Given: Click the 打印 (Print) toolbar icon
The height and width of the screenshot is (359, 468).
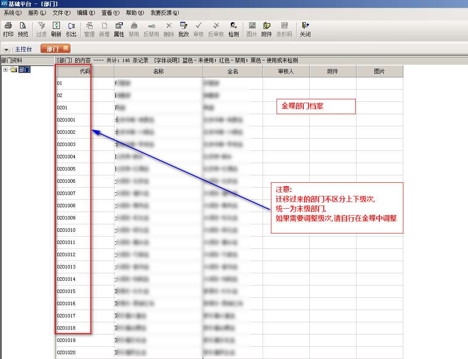Looking at the screenshot, I should coord(8,29).
